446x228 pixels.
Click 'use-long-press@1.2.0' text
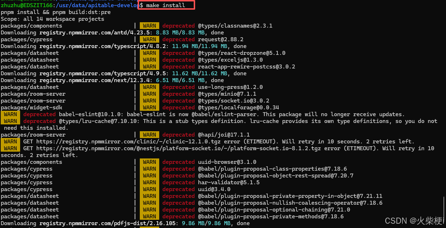(x=230, y=87)
